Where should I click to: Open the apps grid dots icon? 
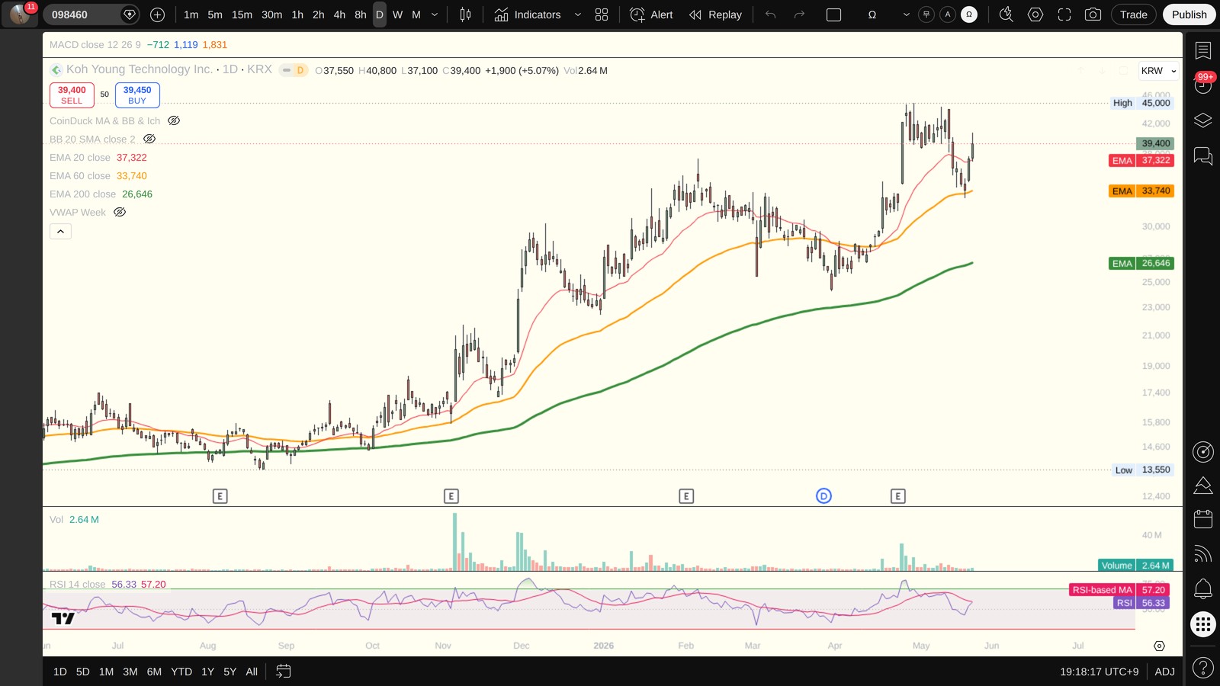click(x=1203, y=624)
